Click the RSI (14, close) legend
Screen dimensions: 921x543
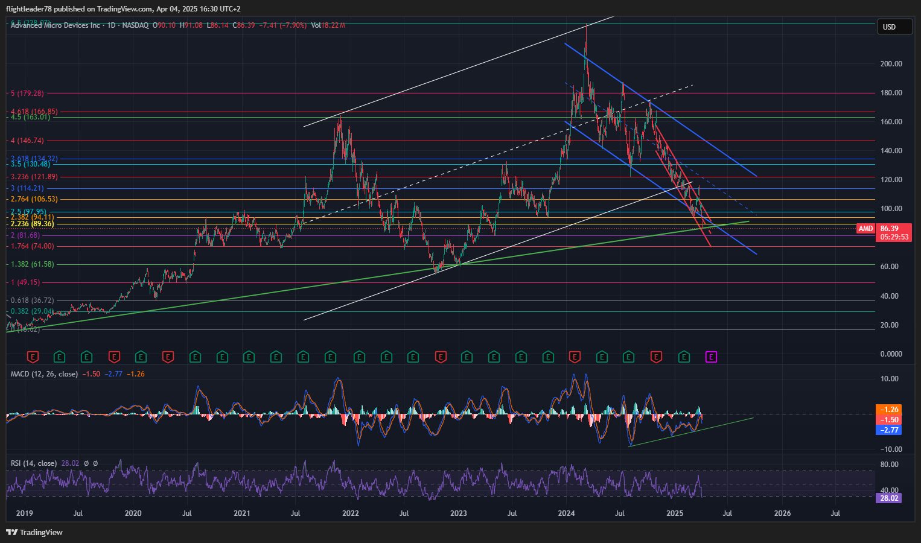pyautogui.click(x=34, y=463)
